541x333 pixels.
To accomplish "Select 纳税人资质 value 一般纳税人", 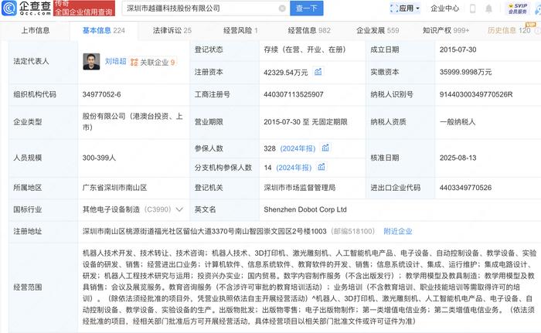I will click(x=458, y=122).
